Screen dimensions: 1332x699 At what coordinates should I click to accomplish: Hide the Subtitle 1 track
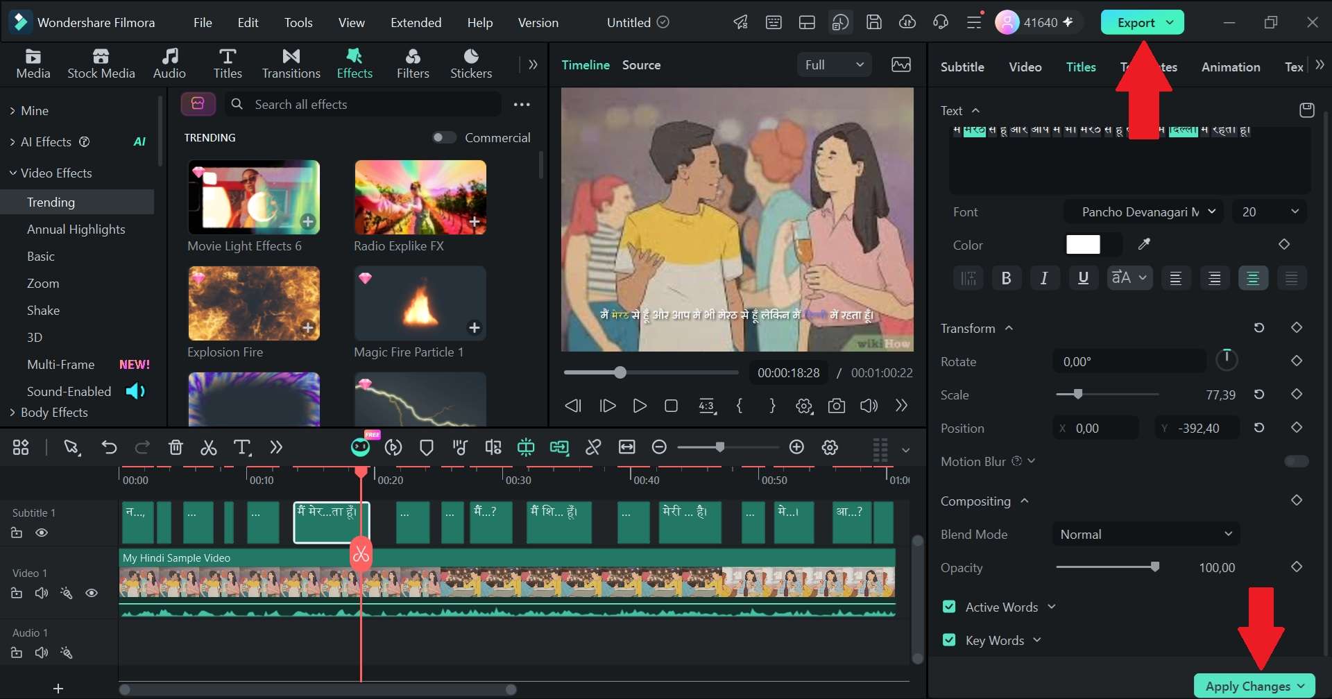pyautogui.click(x=42, y=533)
